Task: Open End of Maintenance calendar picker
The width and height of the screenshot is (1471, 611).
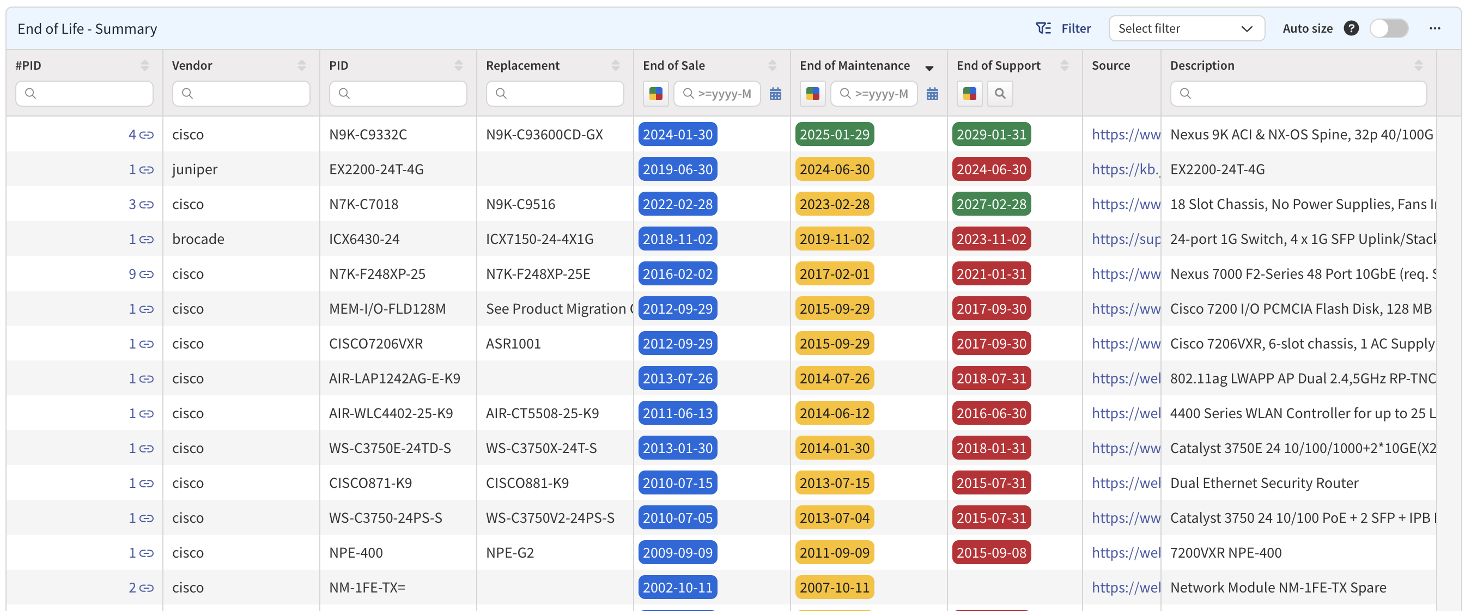Action: pyautogui.click(x=932, y=94)
